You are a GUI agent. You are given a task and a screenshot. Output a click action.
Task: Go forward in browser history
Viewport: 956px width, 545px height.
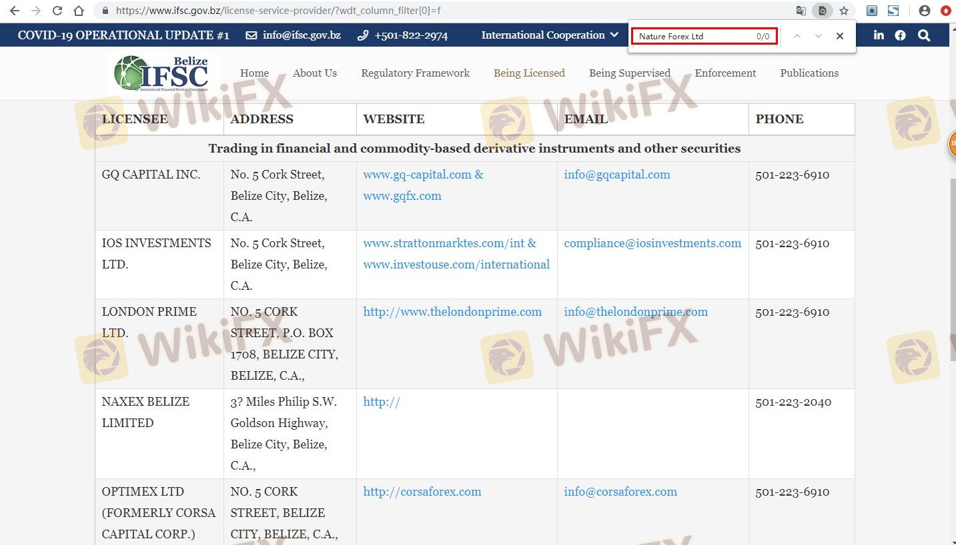click(36, 11)
